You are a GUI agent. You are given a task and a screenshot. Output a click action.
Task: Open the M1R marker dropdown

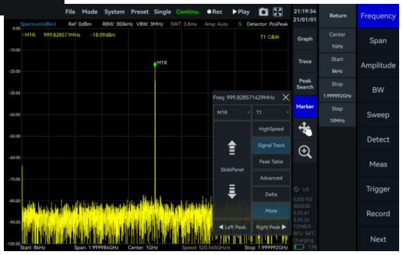232,113
